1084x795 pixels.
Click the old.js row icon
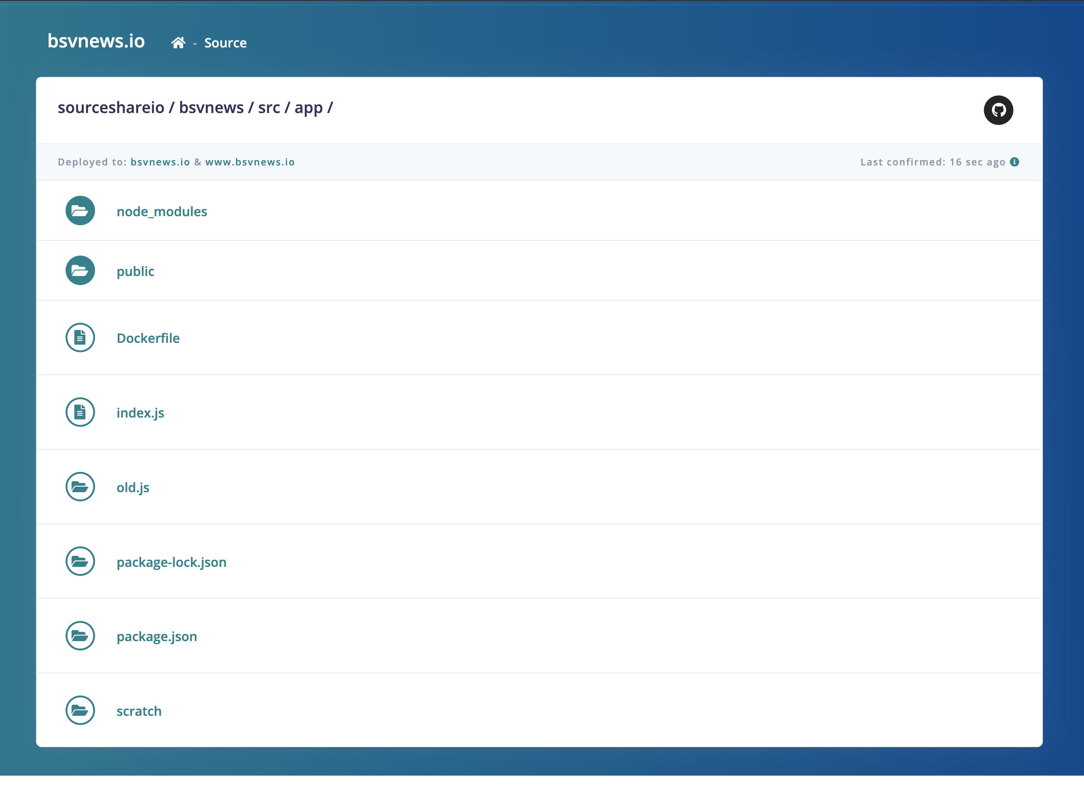tap(80, 486)
